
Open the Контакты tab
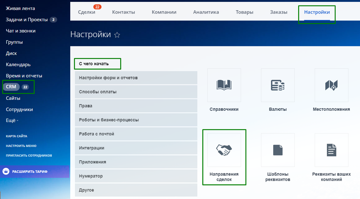pyautogui.click(x=123, y=12)
